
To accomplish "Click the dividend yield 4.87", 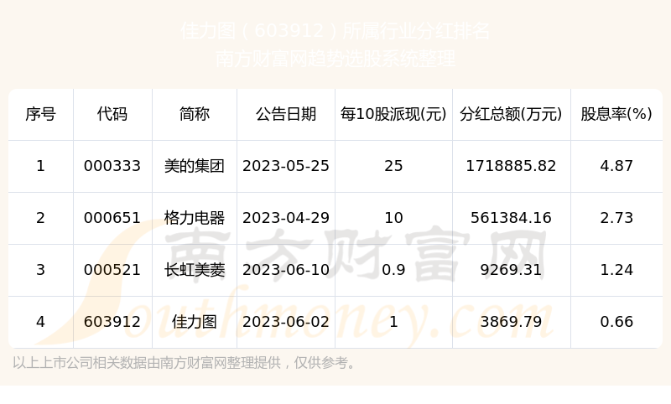I will pyautogui.click(x=616, y=166).
